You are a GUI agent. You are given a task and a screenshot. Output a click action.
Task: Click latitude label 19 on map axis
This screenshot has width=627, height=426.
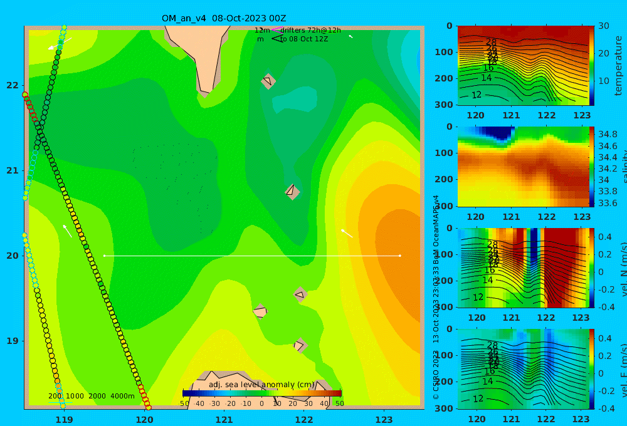(13, 341)
